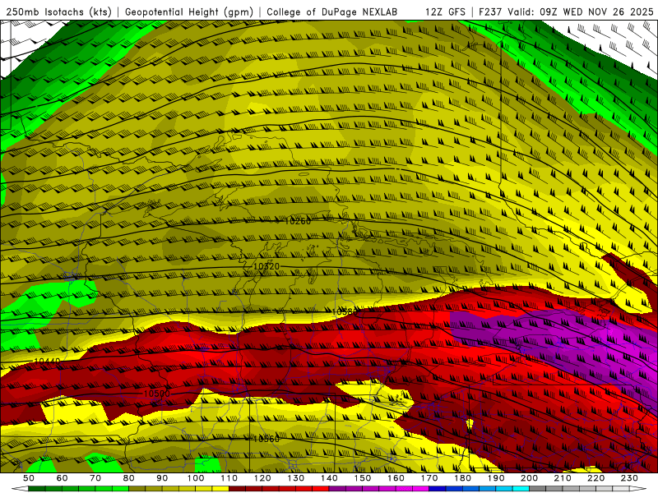
Task: Click the 130 value on color scale
Action: [x=296, y=478]
